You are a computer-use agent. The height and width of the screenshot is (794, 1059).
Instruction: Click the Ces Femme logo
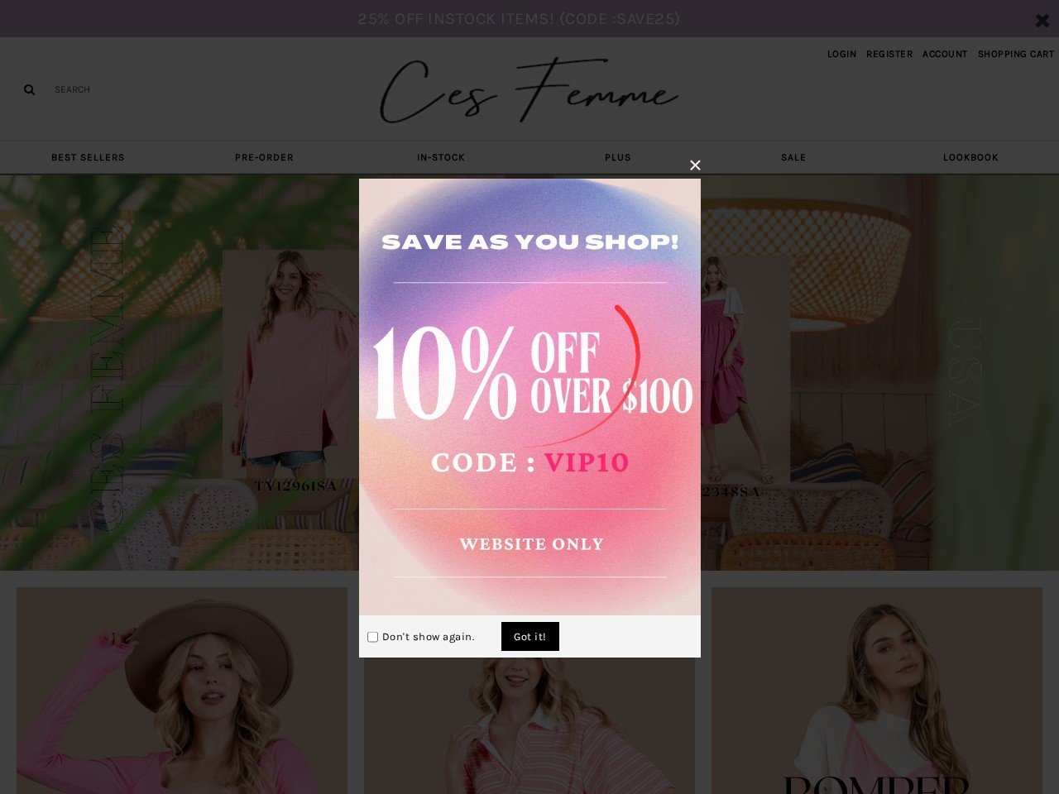point(529,89)
